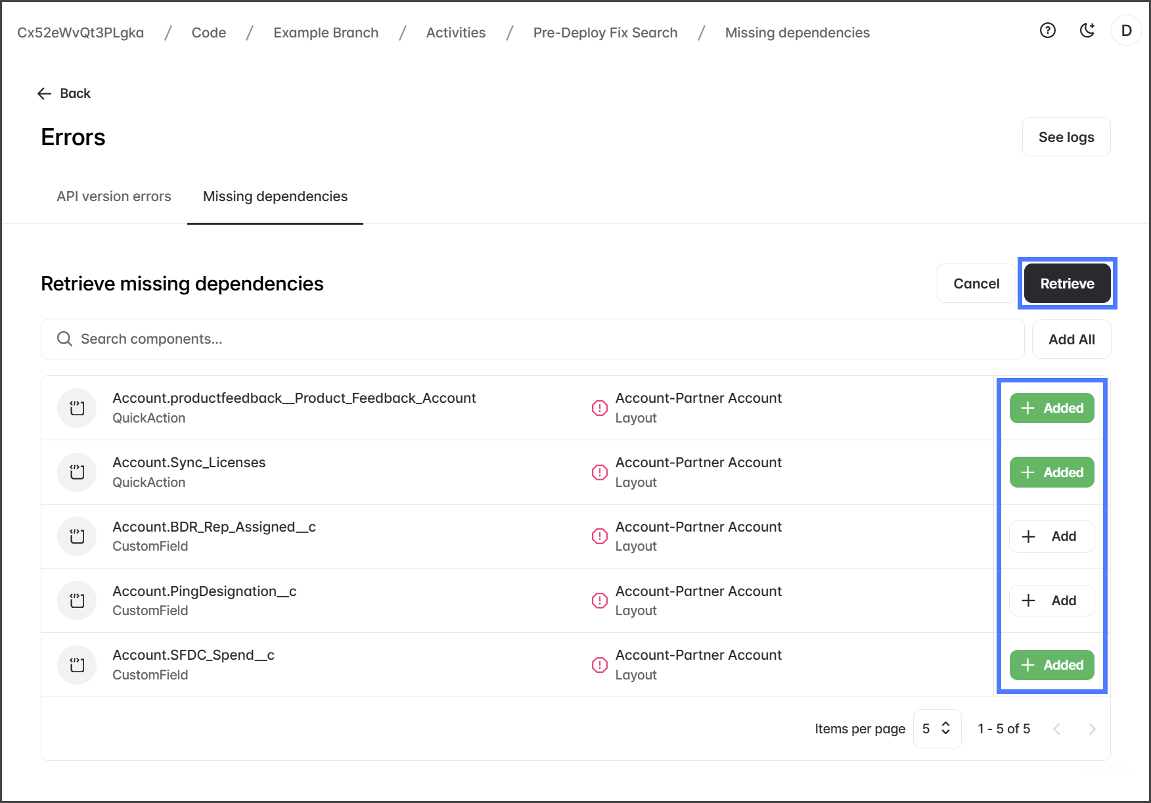Switch to API version errors tab
This screenshot has width=1151, height=803.
[x=114, y=196]
